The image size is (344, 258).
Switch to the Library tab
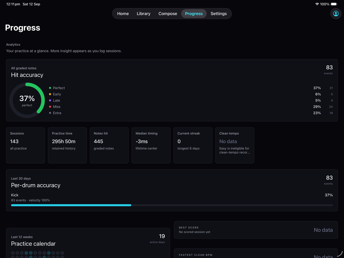143,14
